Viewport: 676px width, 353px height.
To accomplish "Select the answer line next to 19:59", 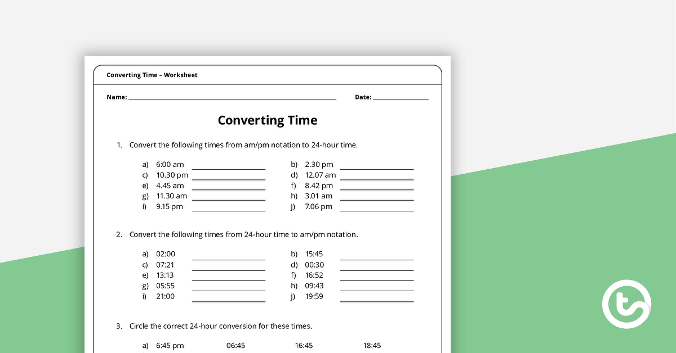I will click(x=377, y=300).
